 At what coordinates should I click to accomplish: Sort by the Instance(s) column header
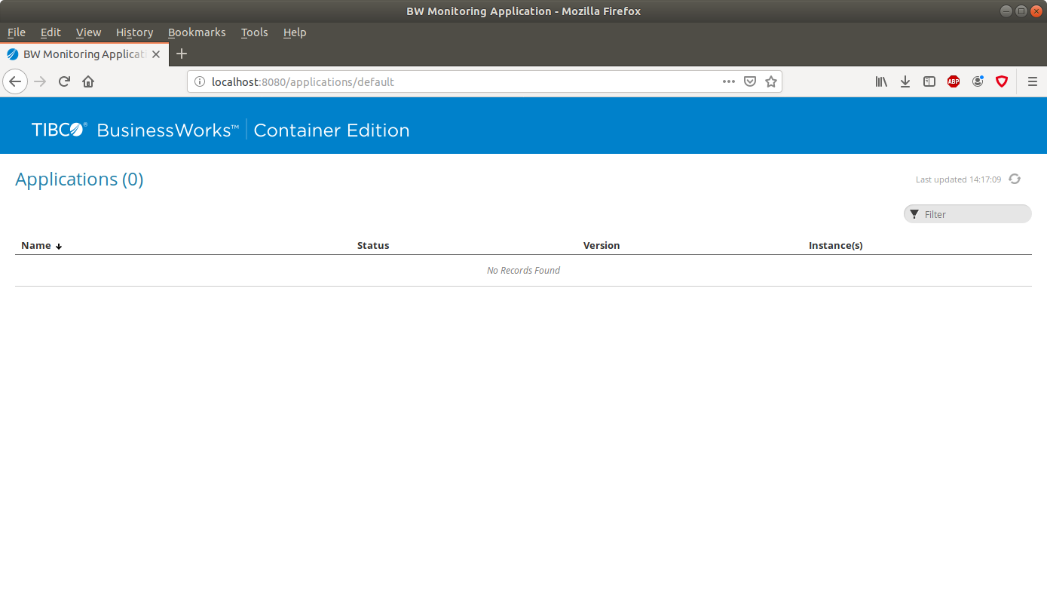click(836, 246)
